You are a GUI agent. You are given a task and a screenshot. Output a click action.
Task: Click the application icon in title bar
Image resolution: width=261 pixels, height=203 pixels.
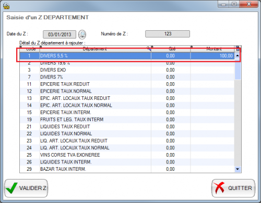(x=6, y=6)
